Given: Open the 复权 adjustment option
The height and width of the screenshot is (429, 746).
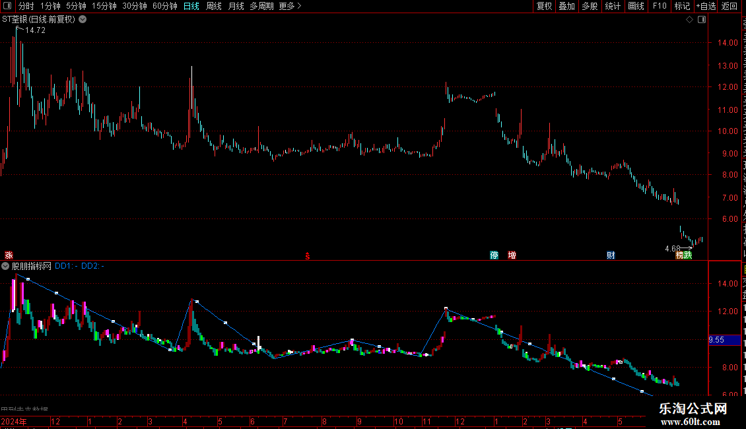Looking at the screenshot, I should [544, 6].
